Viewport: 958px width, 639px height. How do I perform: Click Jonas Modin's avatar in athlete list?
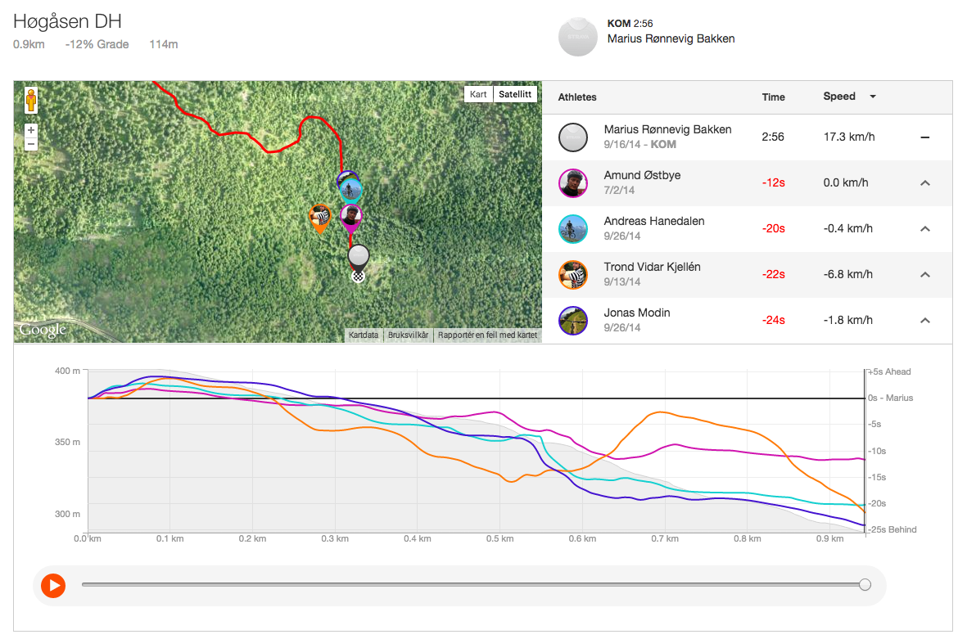[x=573, y=321]
